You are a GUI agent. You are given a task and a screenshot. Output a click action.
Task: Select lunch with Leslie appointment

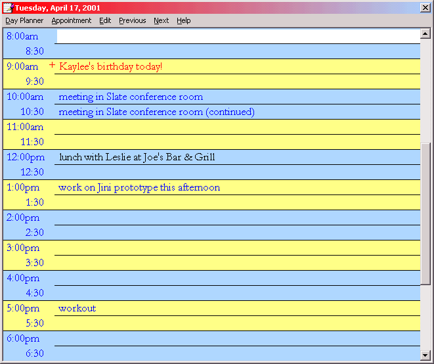pyautogui.click(x=137, y=157)
